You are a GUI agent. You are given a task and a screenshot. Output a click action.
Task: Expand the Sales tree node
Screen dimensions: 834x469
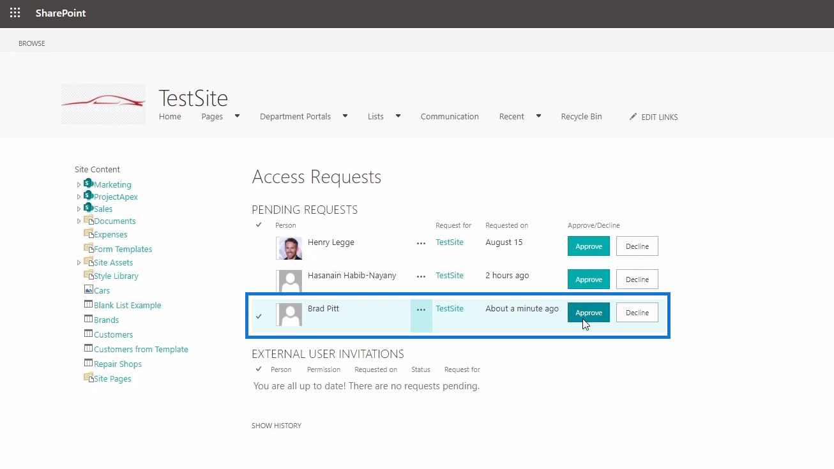(79, 209)
